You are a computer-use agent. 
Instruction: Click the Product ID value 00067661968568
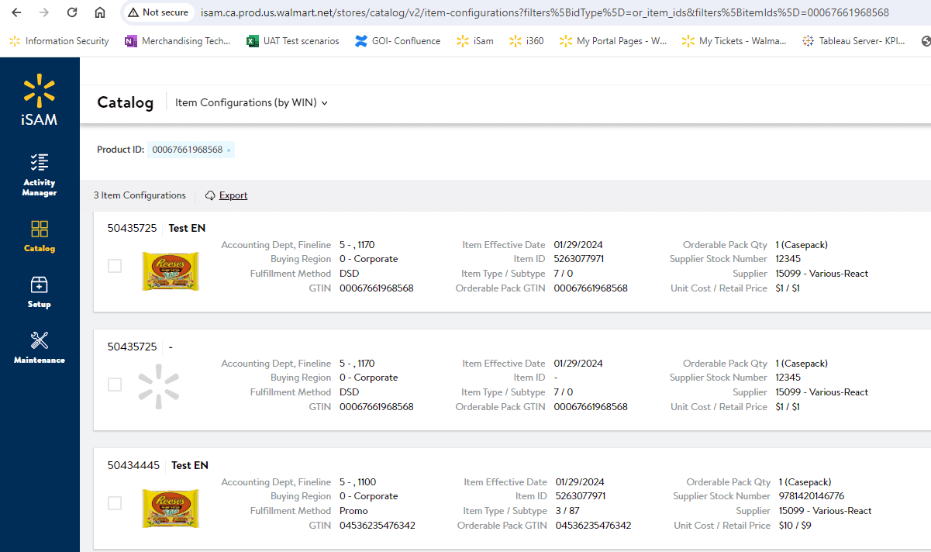click(187, 150)
